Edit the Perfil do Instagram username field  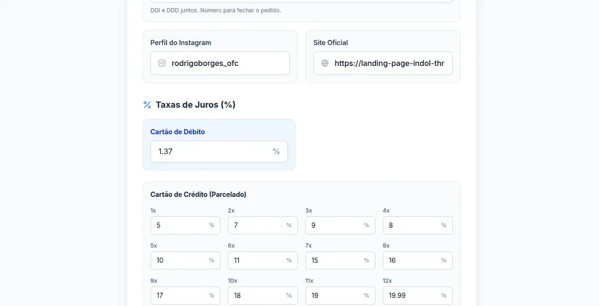click(220, 63)
